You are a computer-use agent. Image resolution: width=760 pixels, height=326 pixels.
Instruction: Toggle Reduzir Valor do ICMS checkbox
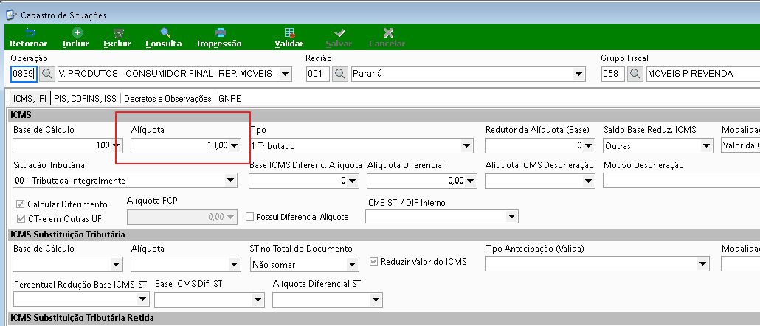373,262
